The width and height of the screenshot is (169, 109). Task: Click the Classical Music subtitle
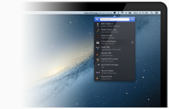107,55
